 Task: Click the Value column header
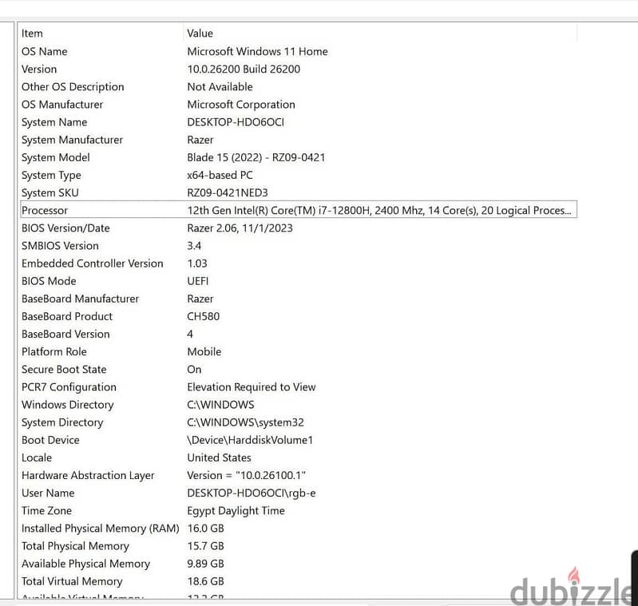[x=380, y=34]
